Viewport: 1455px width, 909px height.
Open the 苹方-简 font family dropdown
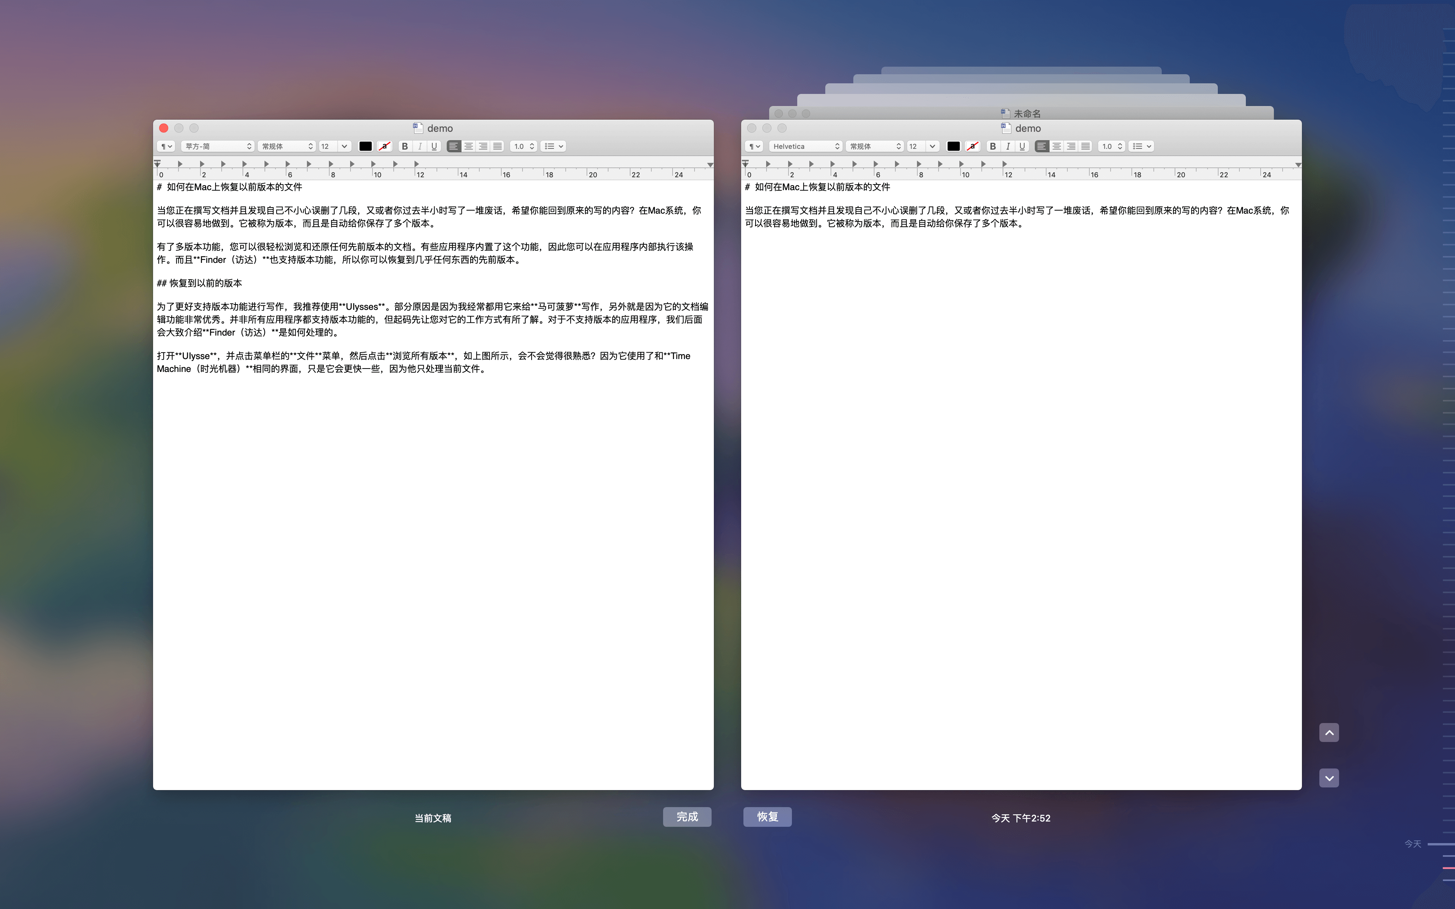pyautogui.click(x=217, y=146)
